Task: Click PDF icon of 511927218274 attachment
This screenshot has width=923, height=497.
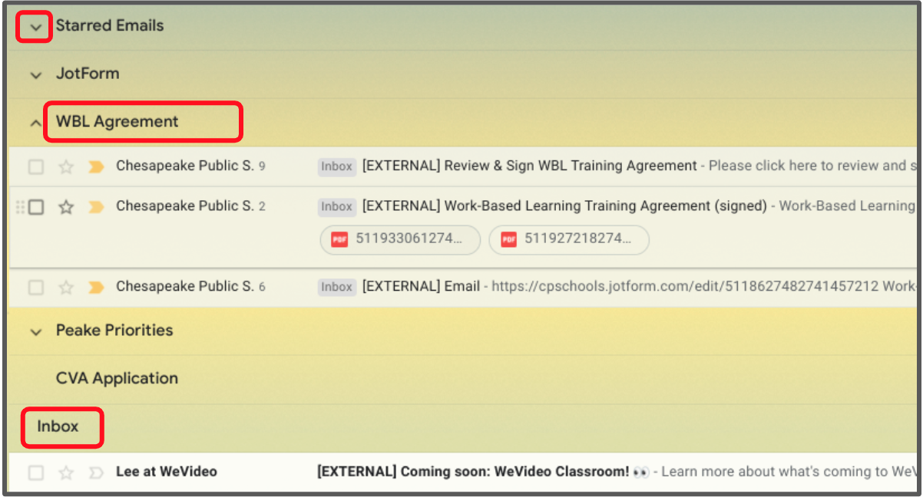Action: point(508,239)
